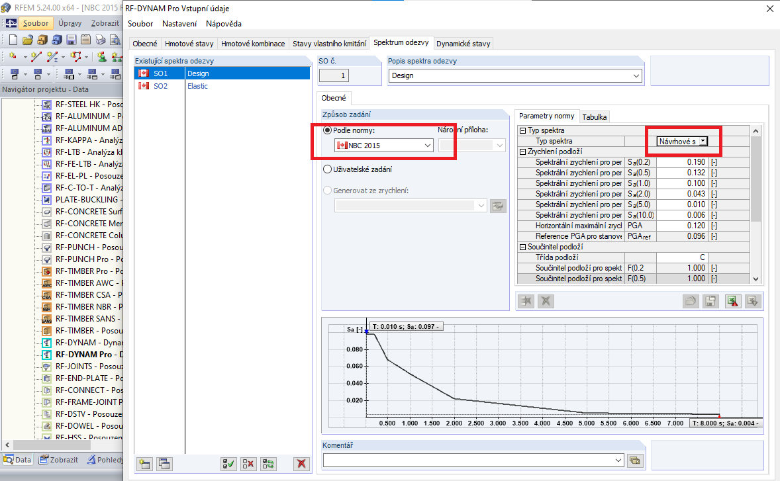The height and width of the screenshot is (481, 780).
Task: Open the Úpravy menu in RFEM window
Action: (70, 23)
